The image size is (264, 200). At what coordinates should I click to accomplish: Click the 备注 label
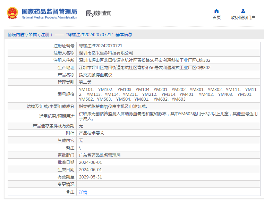pos(70,148)
